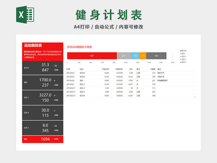Click the A4打印 / 自动公式 / 内容可修改 subtitle

point(108,27)
